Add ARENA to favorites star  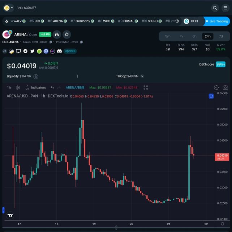(x=67, y=34)
